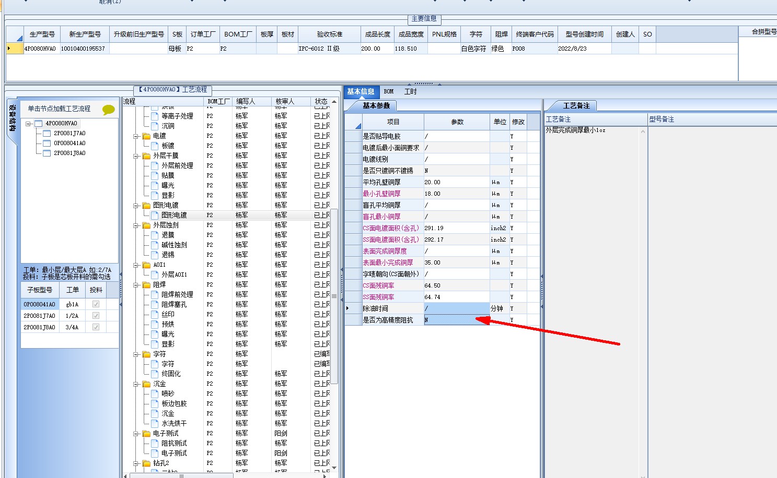Click the document icon beside 阻抗测试
The image size is (777, 478).
(155, 443)
